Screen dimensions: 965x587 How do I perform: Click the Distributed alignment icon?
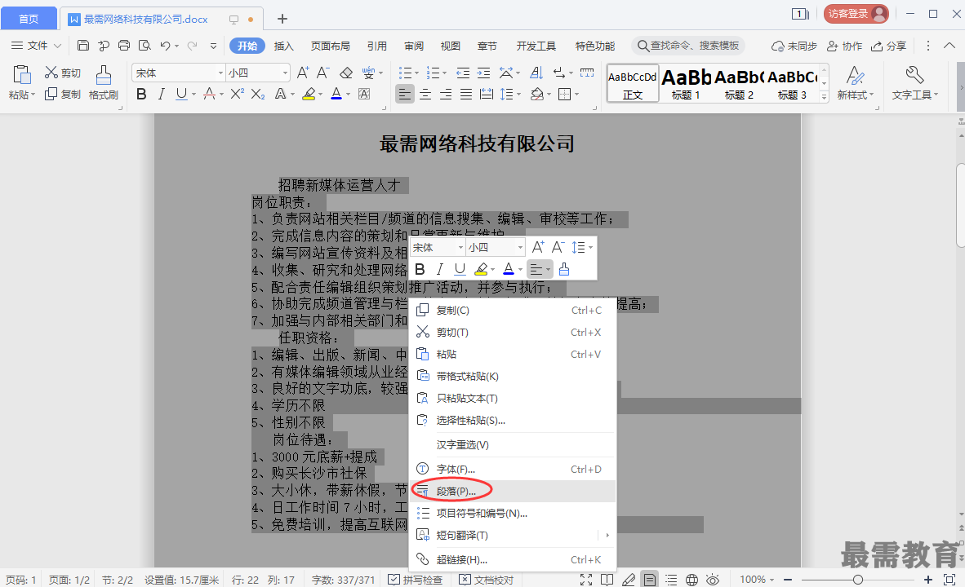click(x=487, y=94)
